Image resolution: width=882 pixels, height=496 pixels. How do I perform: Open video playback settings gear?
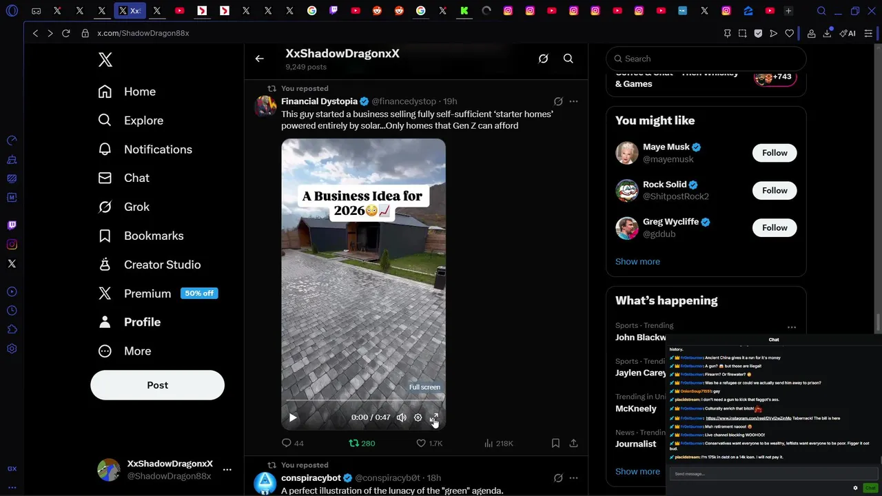(418, 417)
